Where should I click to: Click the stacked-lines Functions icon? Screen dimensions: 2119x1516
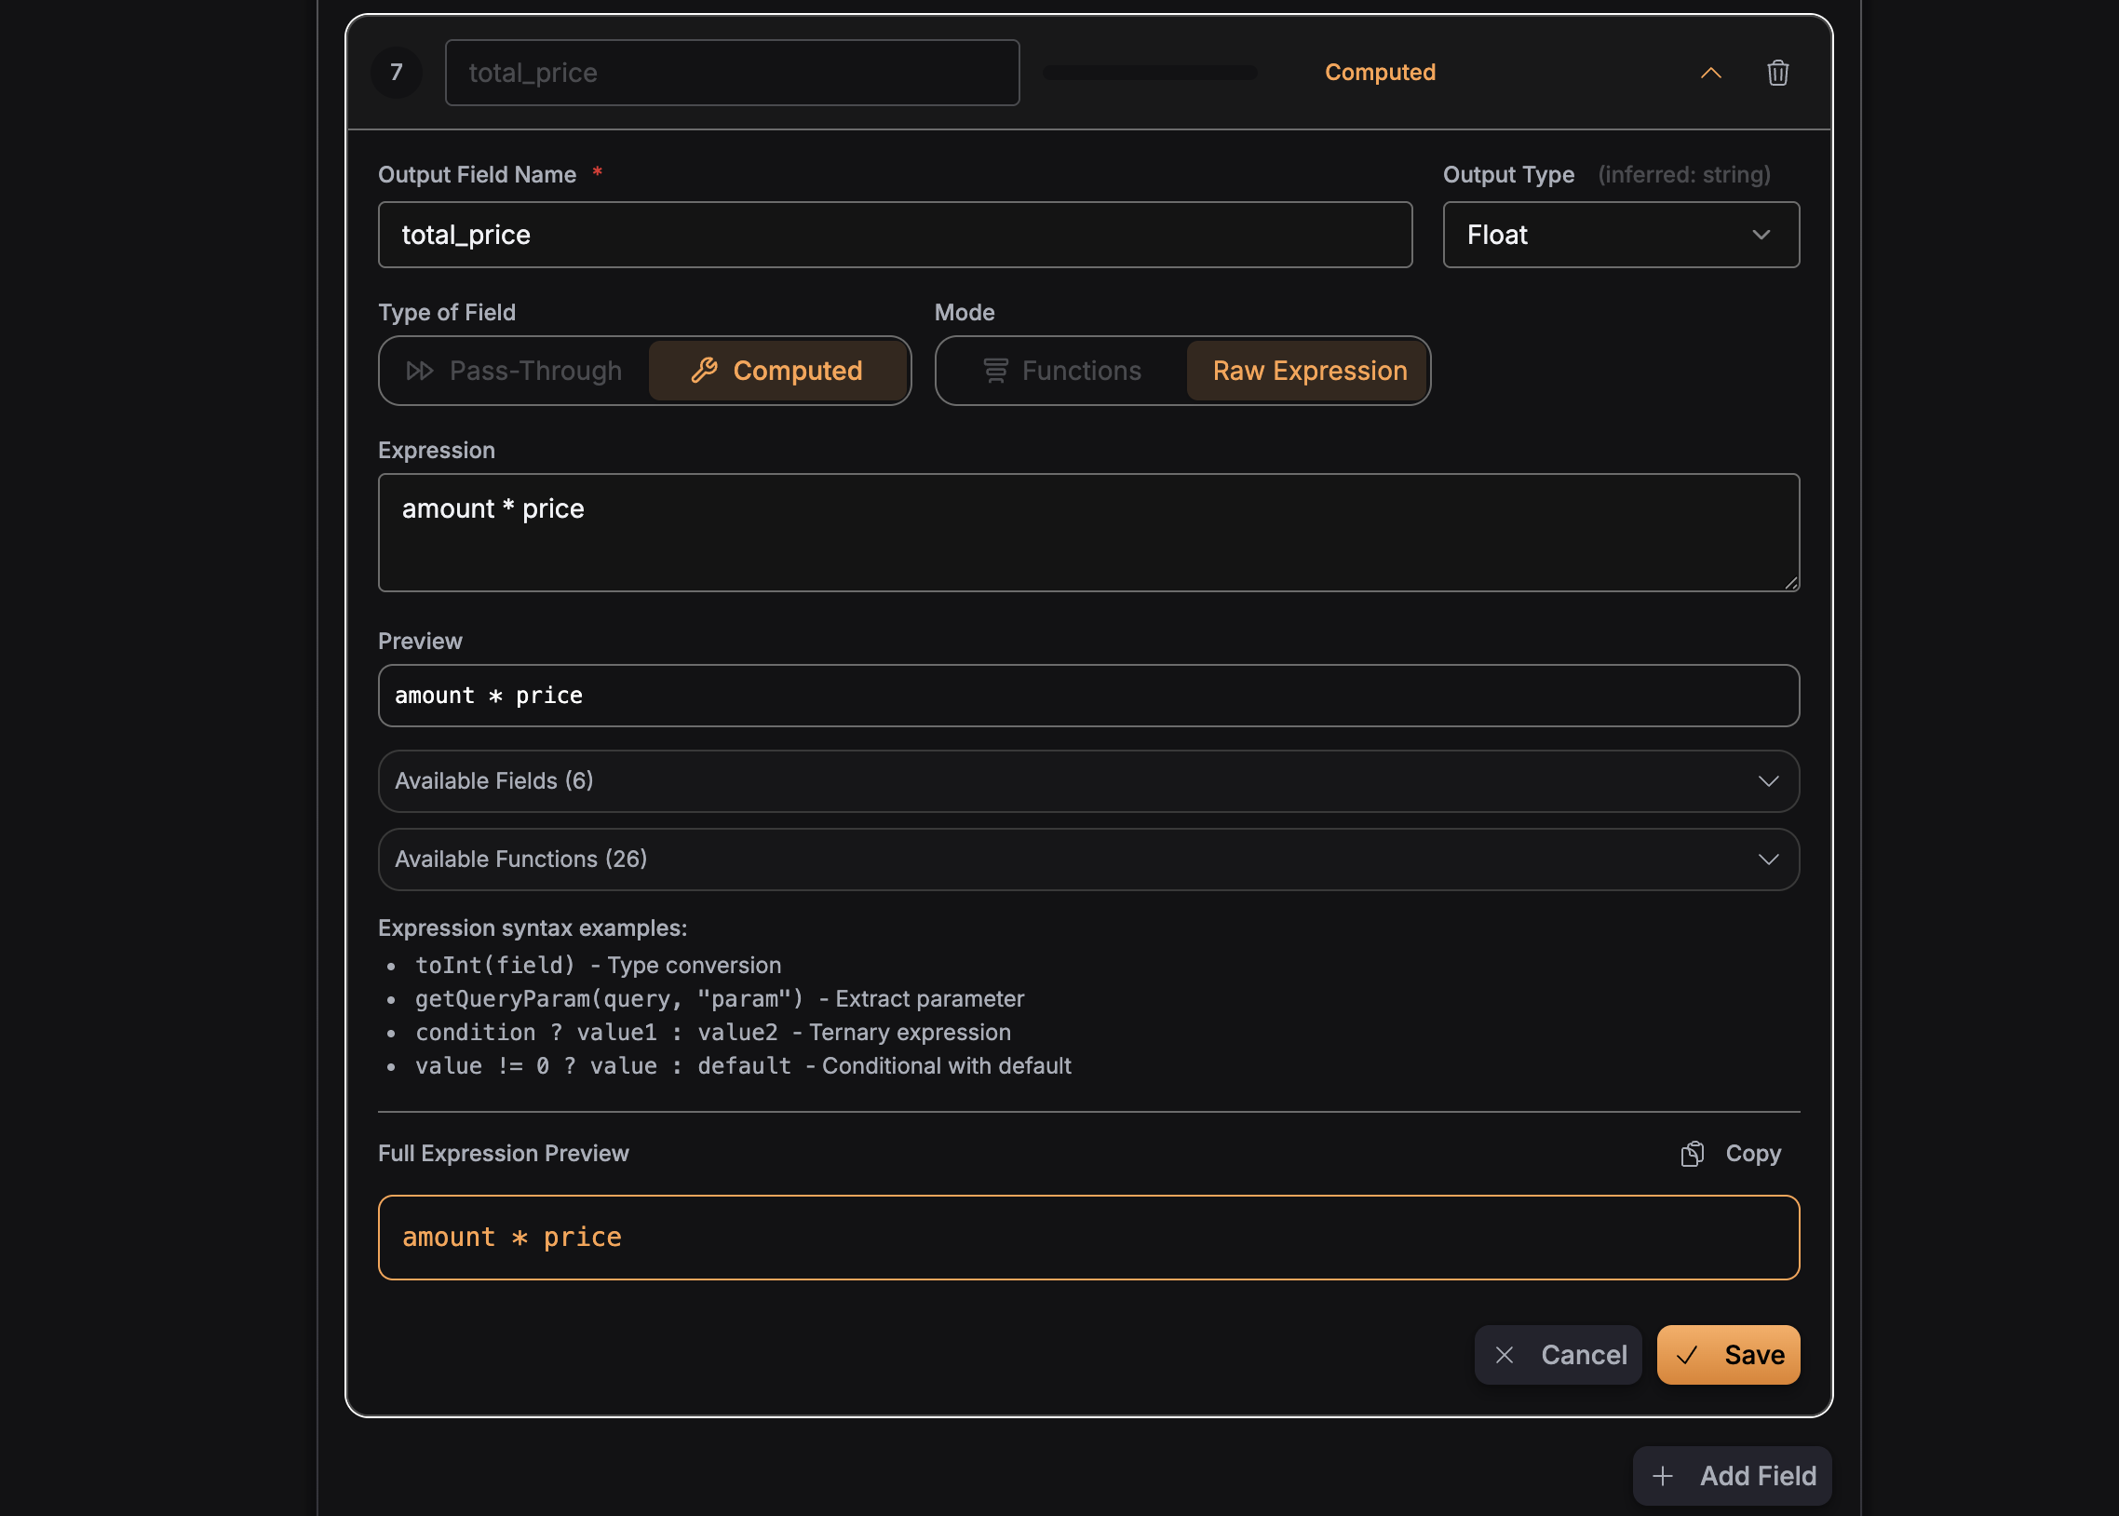click(x=995, y=371)
